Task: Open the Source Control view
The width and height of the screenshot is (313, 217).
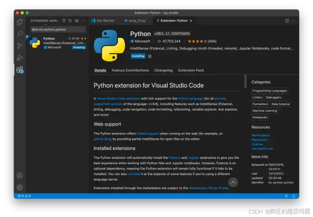Action: click(20, 46)
